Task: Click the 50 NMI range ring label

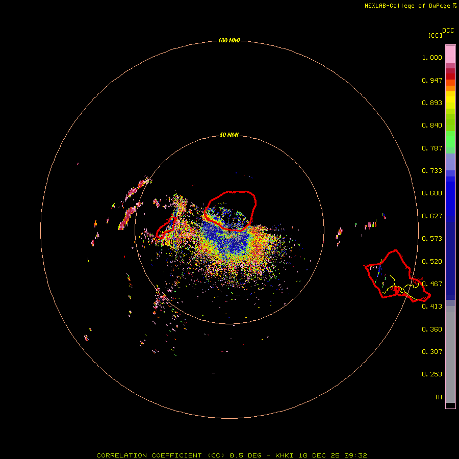Action: (x=229, y=135)
